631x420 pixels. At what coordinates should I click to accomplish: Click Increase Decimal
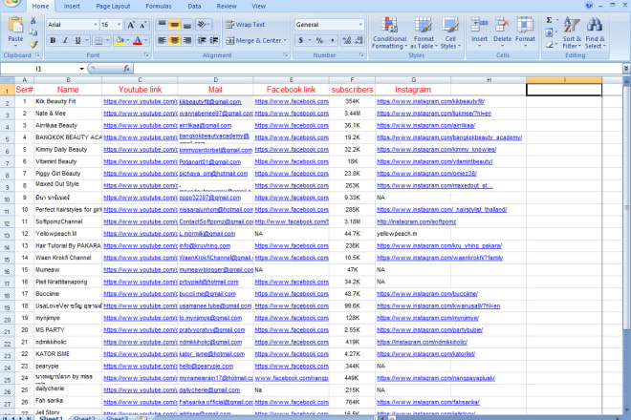[x=346, y=41]
